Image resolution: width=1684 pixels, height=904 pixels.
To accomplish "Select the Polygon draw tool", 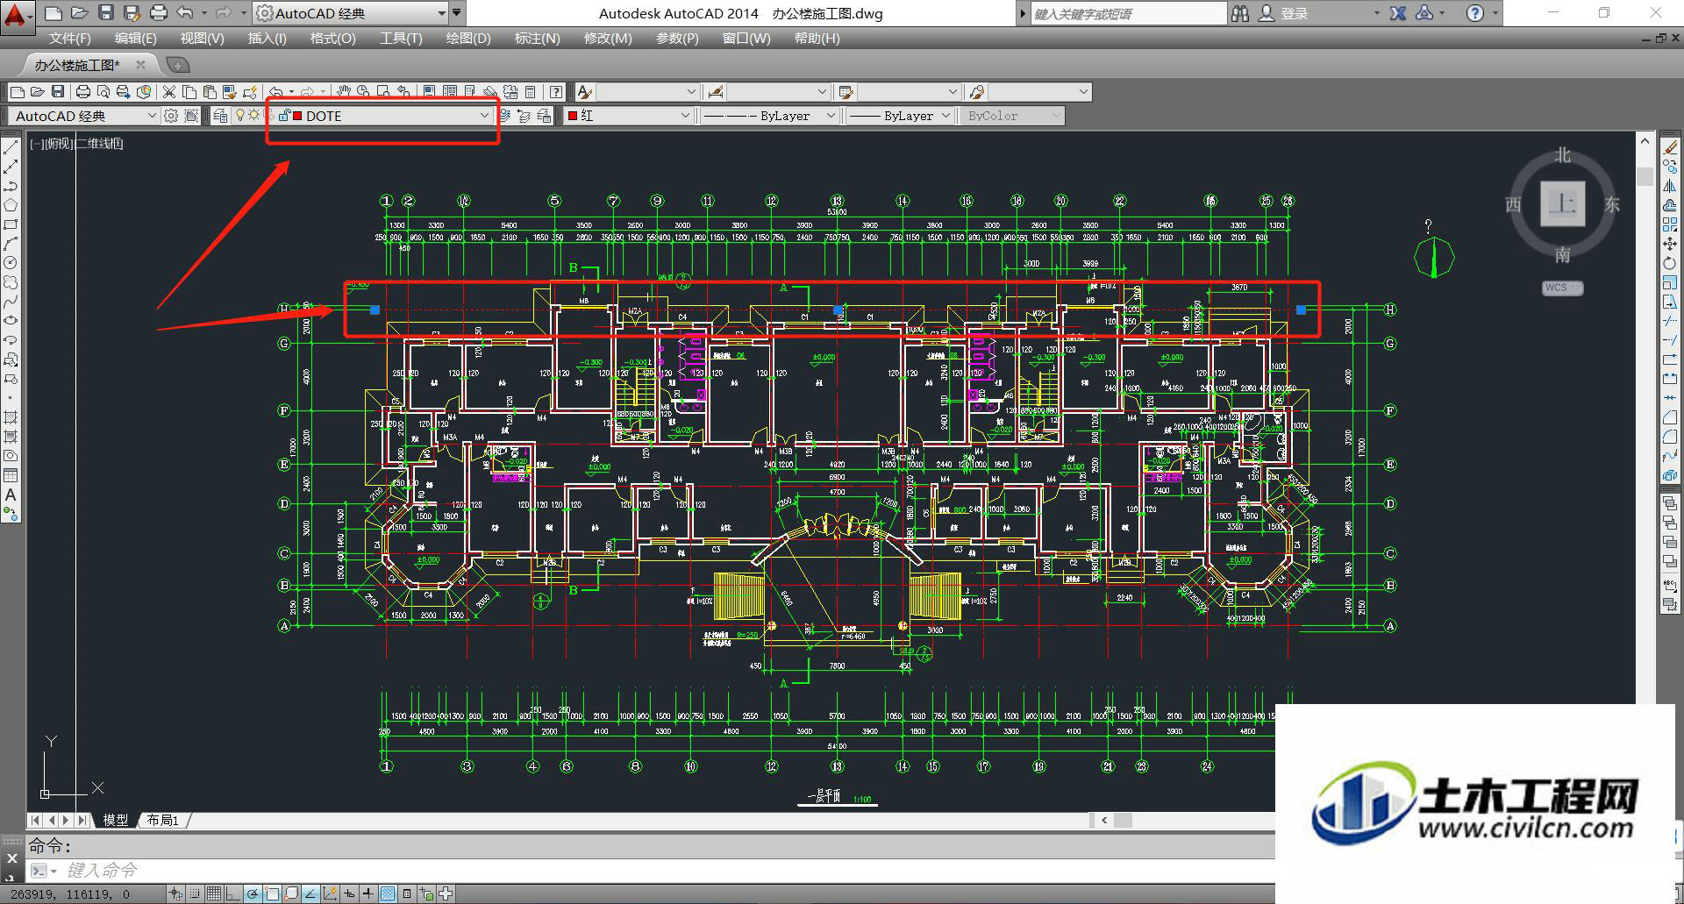I will (11, 205).
